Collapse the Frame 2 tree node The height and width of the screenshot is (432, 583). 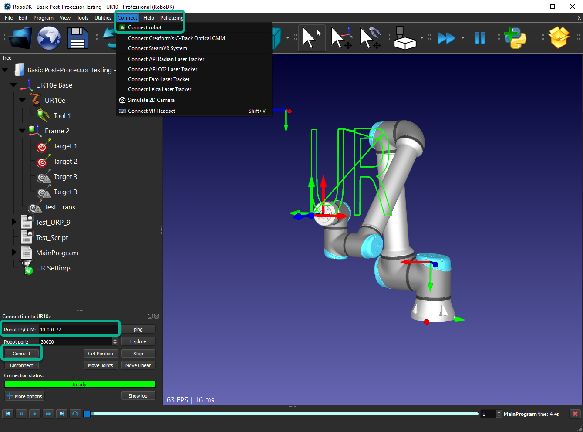tap(22, 131)
